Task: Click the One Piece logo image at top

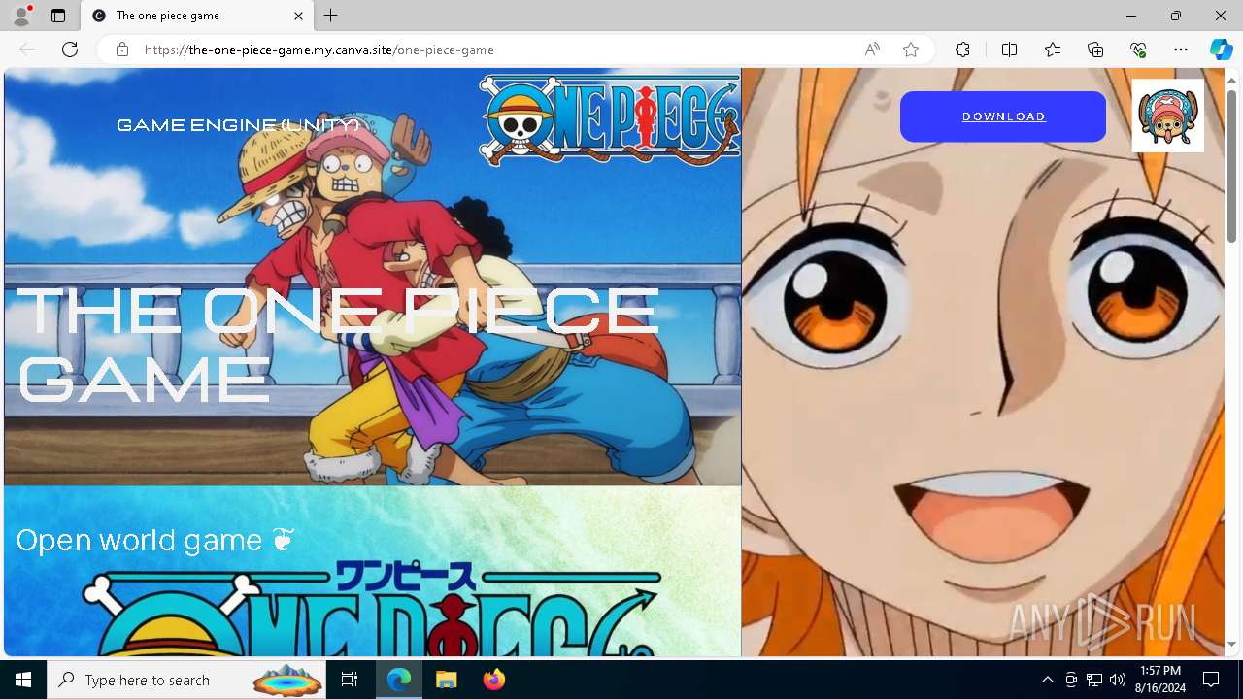Action: click(x=609, y=119)
